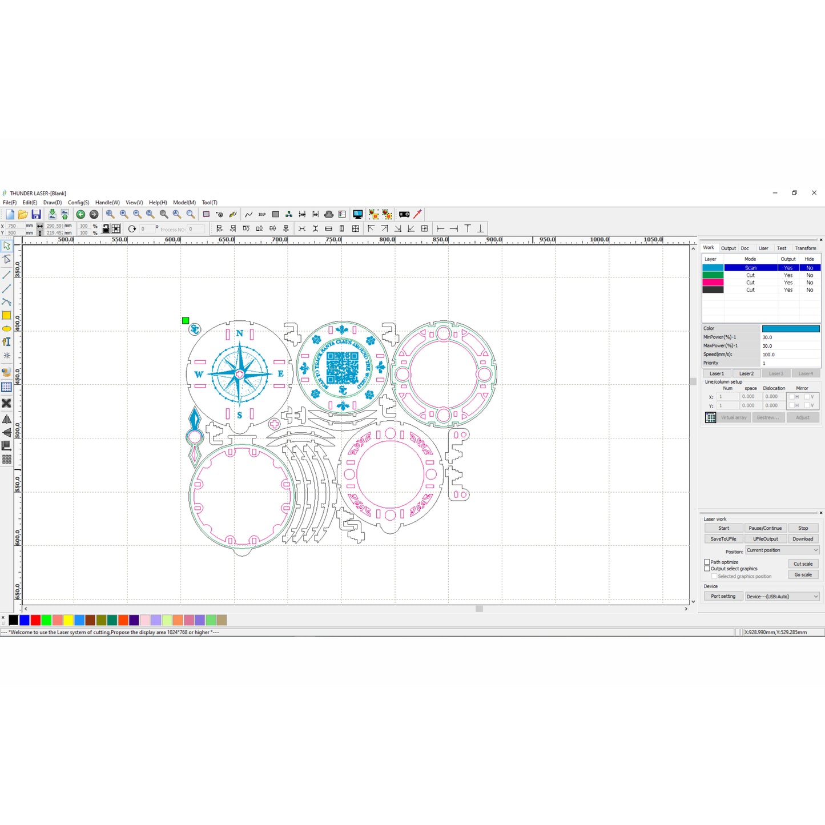Screen dimensions: 825x825
Task: Open the Handle(W) menu
Action: pyautogui.click(x=107, y=203)
